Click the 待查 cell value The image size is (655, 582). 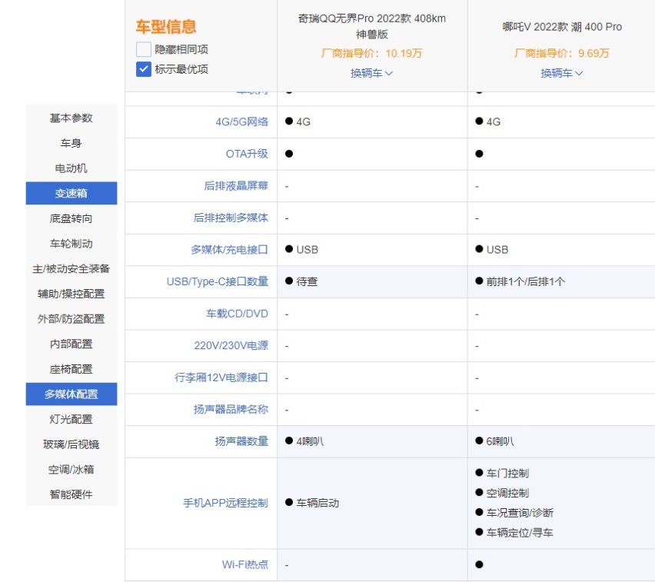[x=307, y=281]
